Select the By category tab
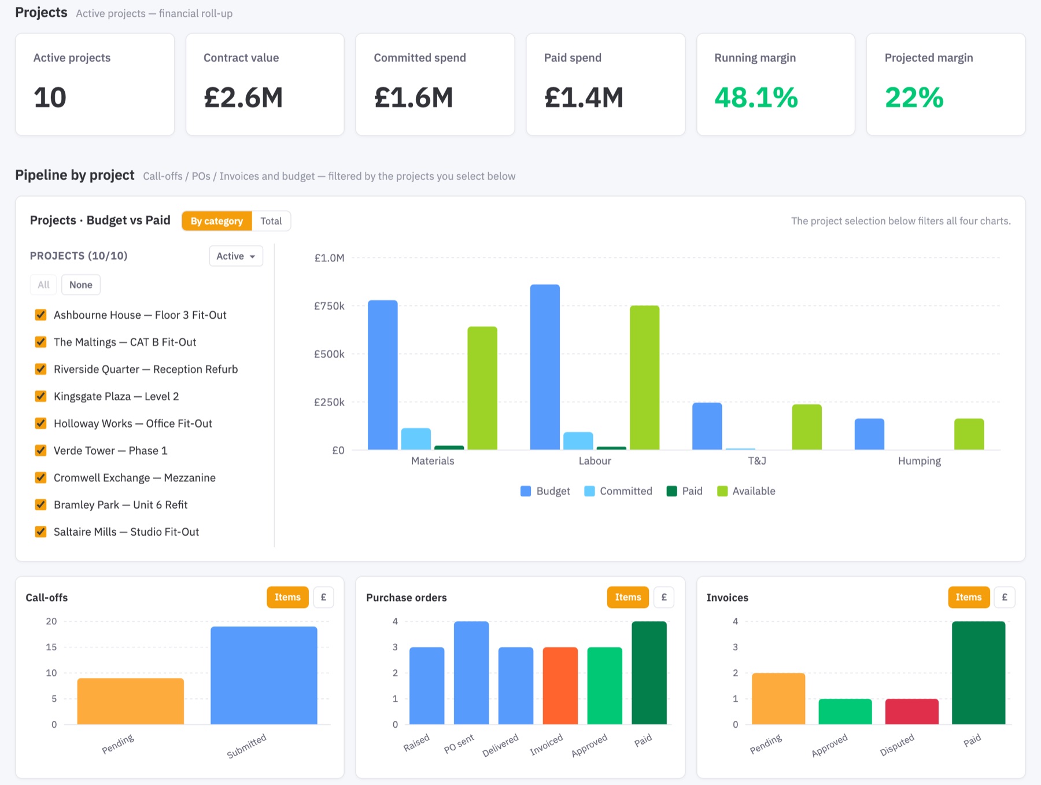Image resolution: width=1041 pixels, height=785 pixels. 217,221
